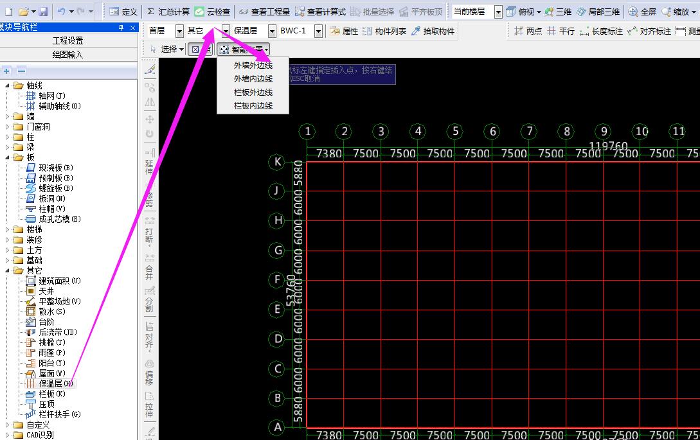
Task: Select 螺旋板(B) in the tree
Action: [56, 188]
